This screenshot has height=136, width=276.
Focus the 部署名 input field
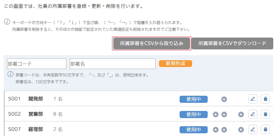113,64
